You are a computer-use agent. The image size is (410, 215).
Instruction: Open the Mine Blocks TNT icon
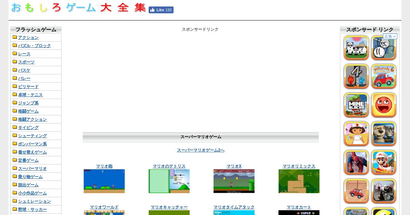356,105
